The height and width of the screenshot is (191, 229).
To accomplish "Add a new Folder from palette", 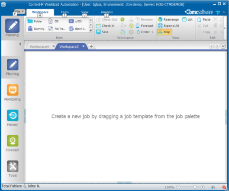I will [x=35, y=21].
